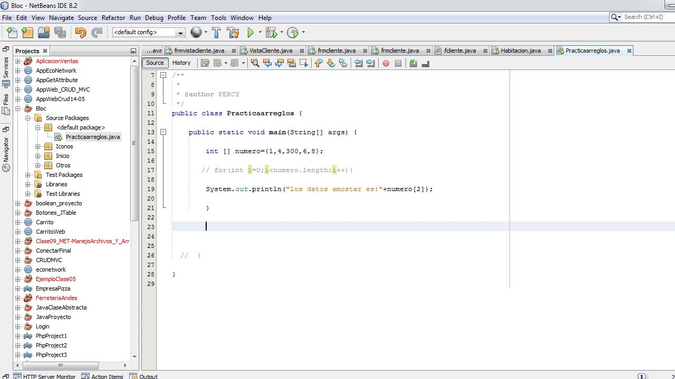Click the Redo arrow icon
This screenshot has height=379, width=675.
coord(97,33)
